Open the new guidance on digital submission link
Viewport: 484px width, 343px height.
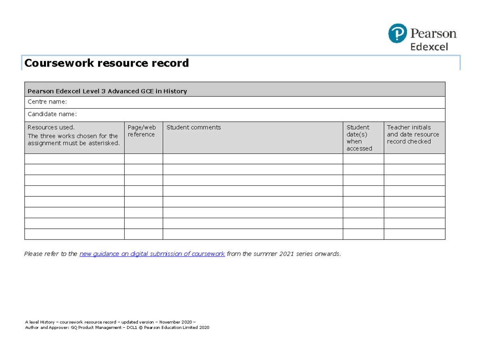152,254
